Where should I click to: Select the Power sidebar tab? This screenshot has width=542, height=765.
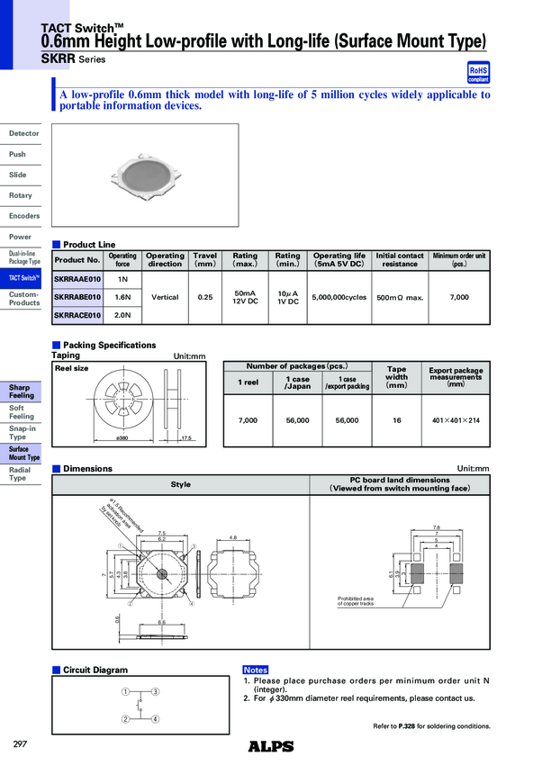pos(21,237)
